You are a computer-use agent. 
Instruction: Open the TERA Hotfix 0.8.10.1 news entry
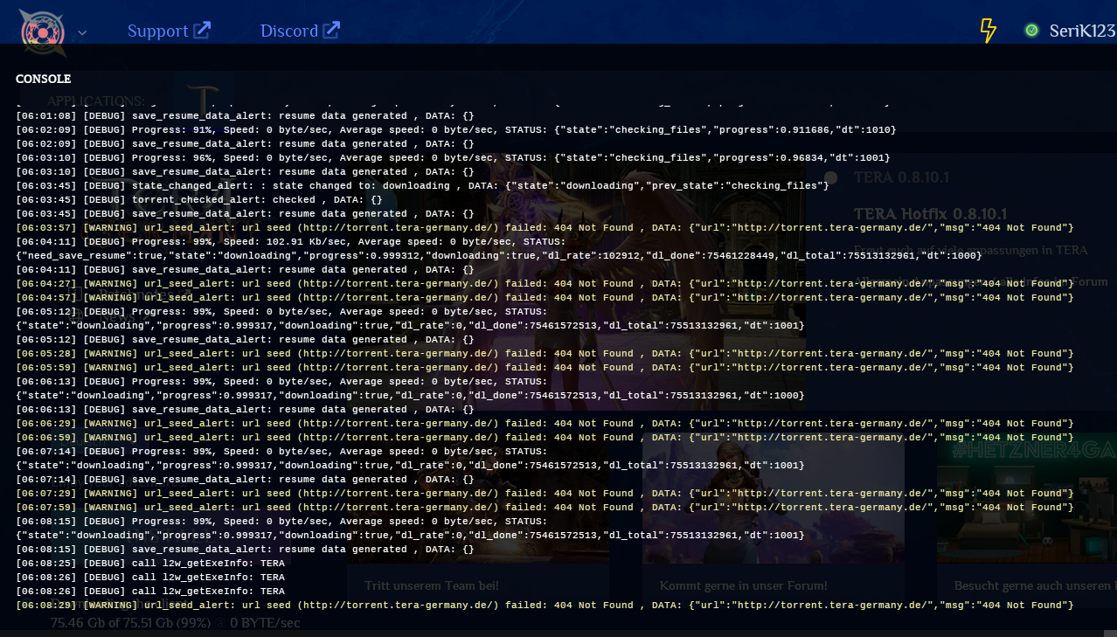[930, 213]
